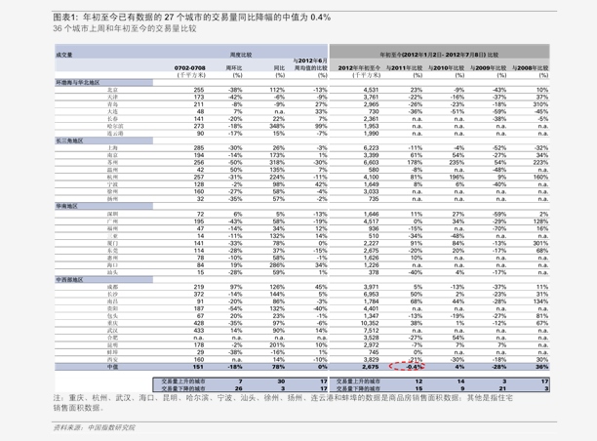Select the bold 151 median weekly volume
597x441 pixels.
click(x=198, y=367)
